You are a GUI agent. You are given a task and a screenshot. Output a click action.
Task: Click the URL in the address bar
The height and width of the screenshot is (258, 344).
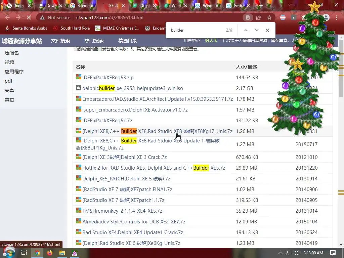coord(110,17)
